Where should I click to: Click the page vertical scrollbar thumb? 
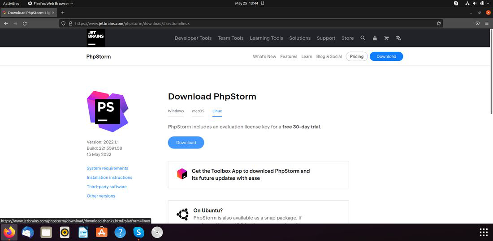pos(491,72)
